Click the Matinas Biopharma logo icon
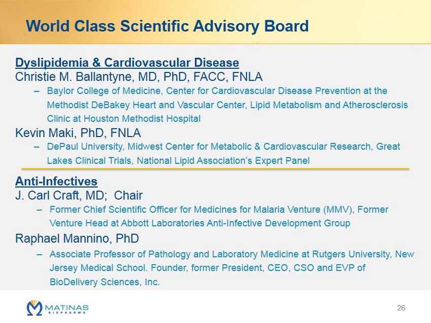Image resolution: width=431 pixels, height=323 pixels. tap(35, 307)
